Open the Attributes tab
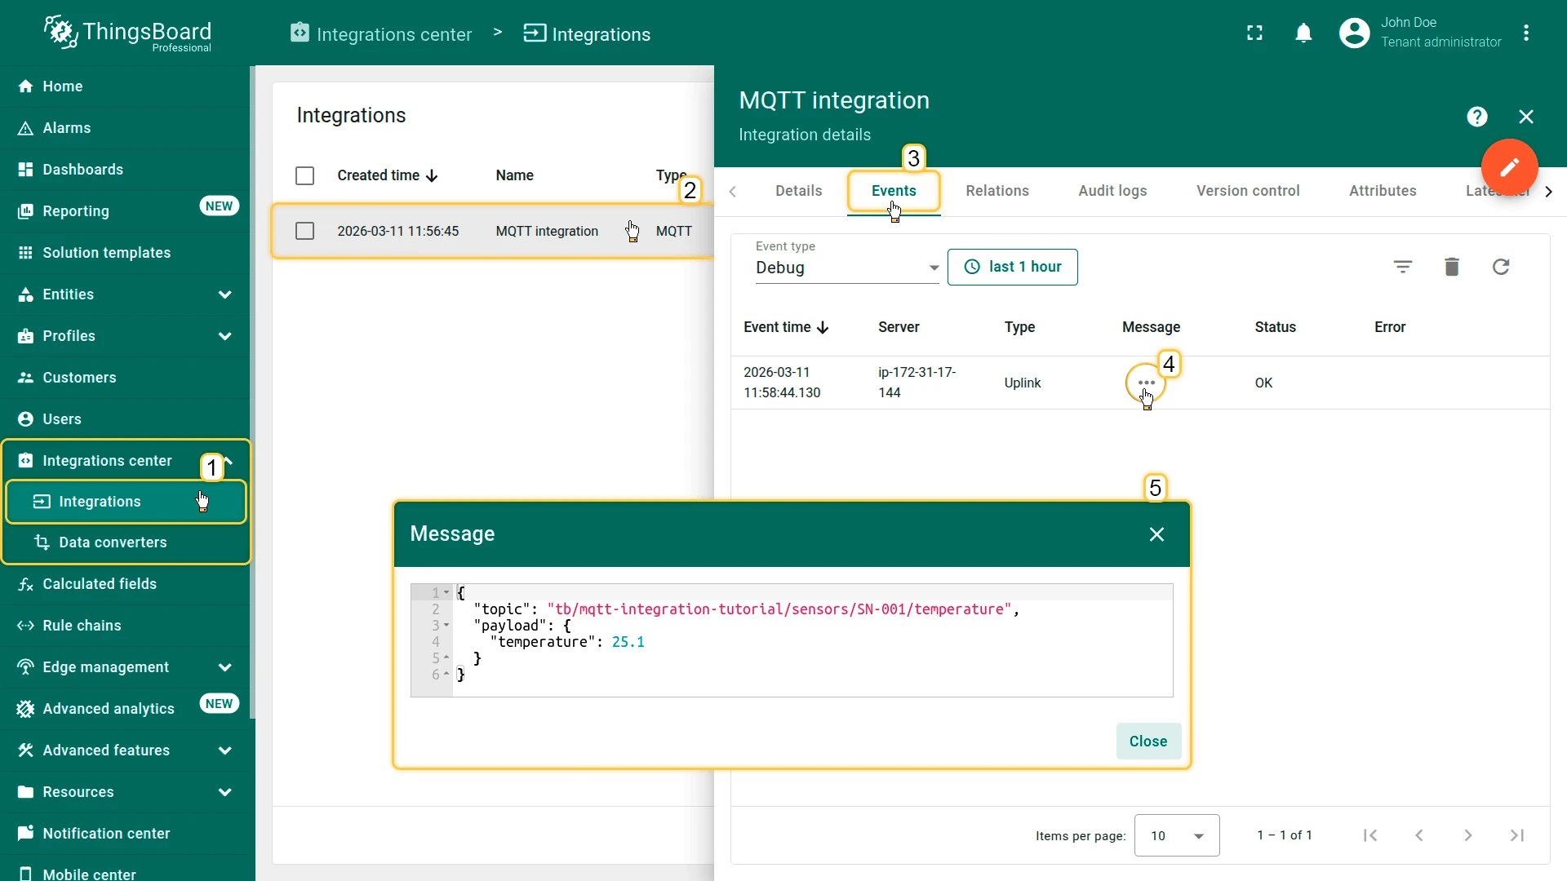This screenshot has height=881, width=1567. [1383, 191]
